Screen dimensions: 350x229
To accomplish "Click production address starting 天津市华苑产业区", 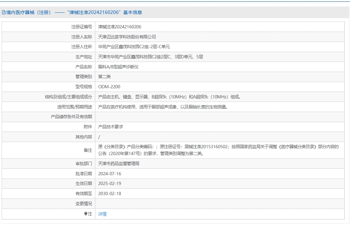I will tap(151, 57).
